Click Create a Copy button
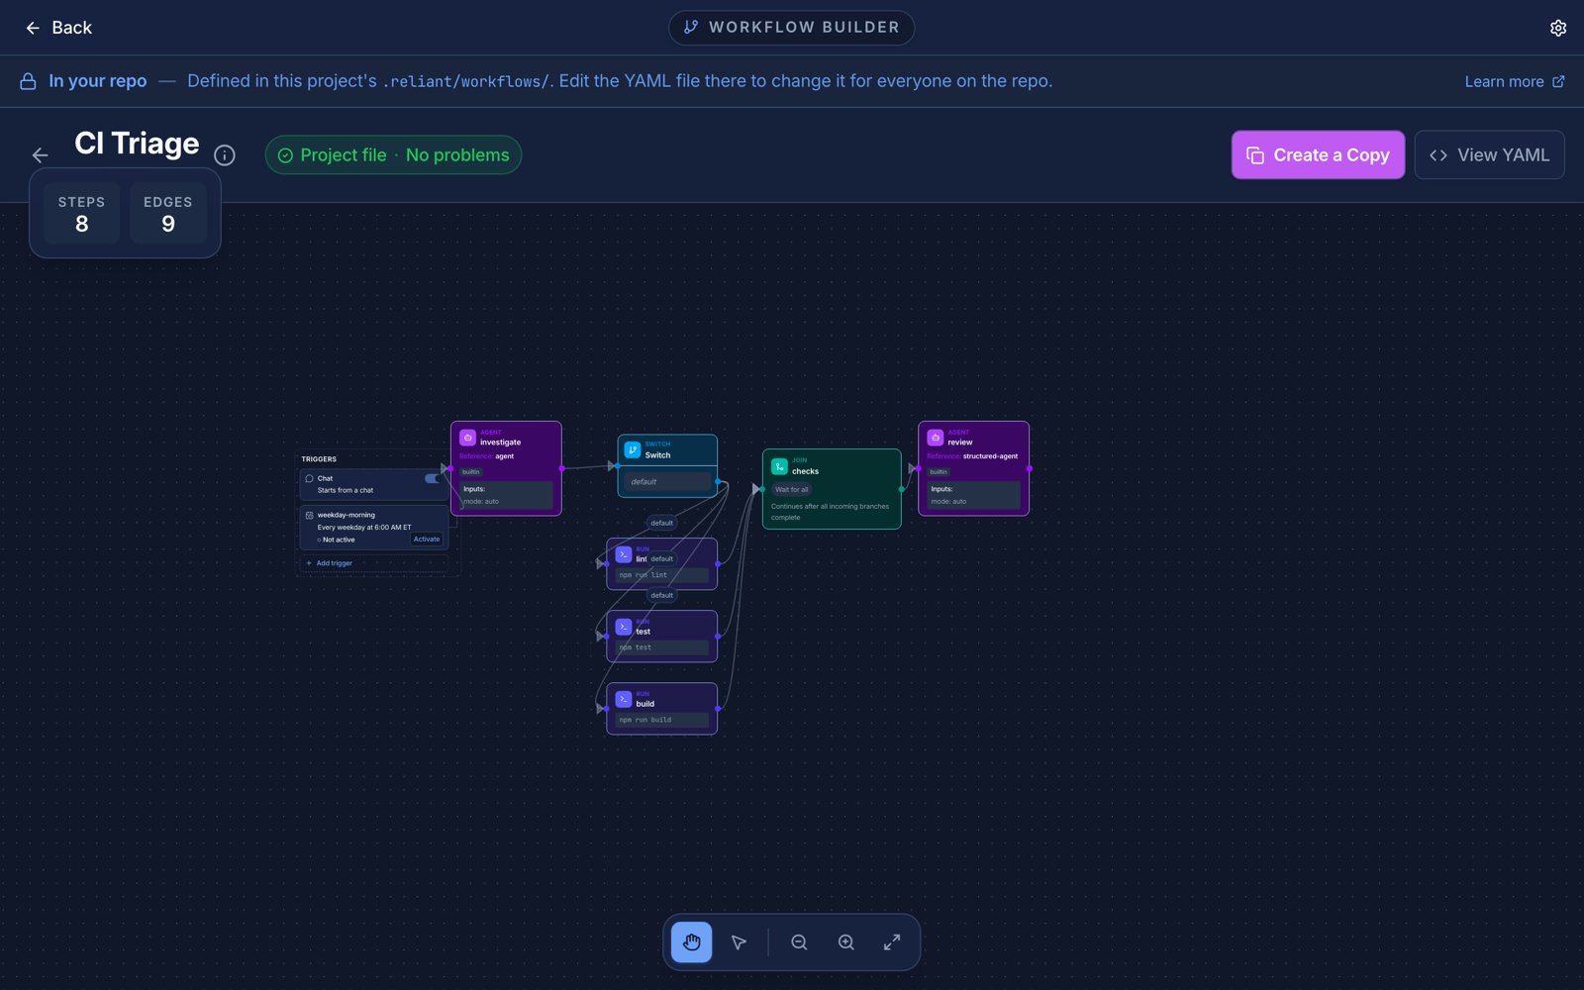This screenshot has height=990, width=1584. 1318,155
